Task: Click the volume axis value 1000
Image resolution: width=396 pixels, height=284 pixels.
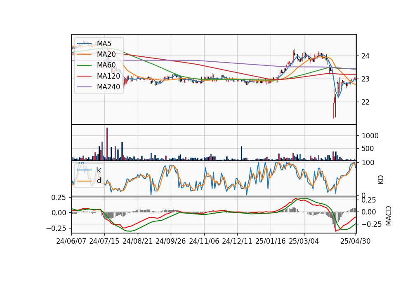Action: (370, 136)
